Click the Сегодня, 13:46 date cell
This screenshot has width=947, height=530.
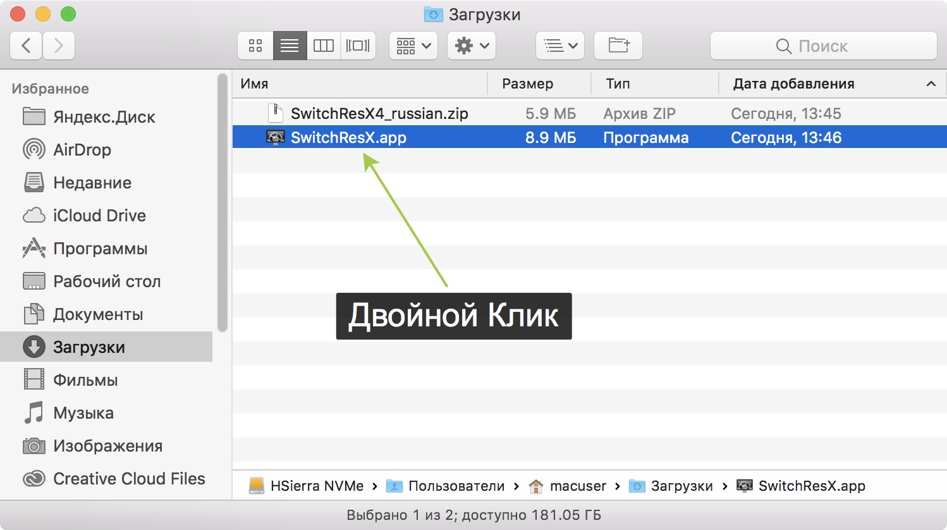coord(786,137)
